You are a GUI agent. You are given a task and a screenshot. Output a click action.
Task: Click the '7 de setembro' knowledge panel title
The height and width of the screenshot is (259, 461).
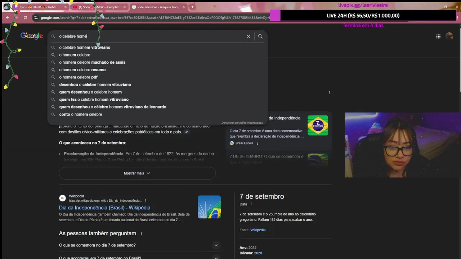(262, 196)
